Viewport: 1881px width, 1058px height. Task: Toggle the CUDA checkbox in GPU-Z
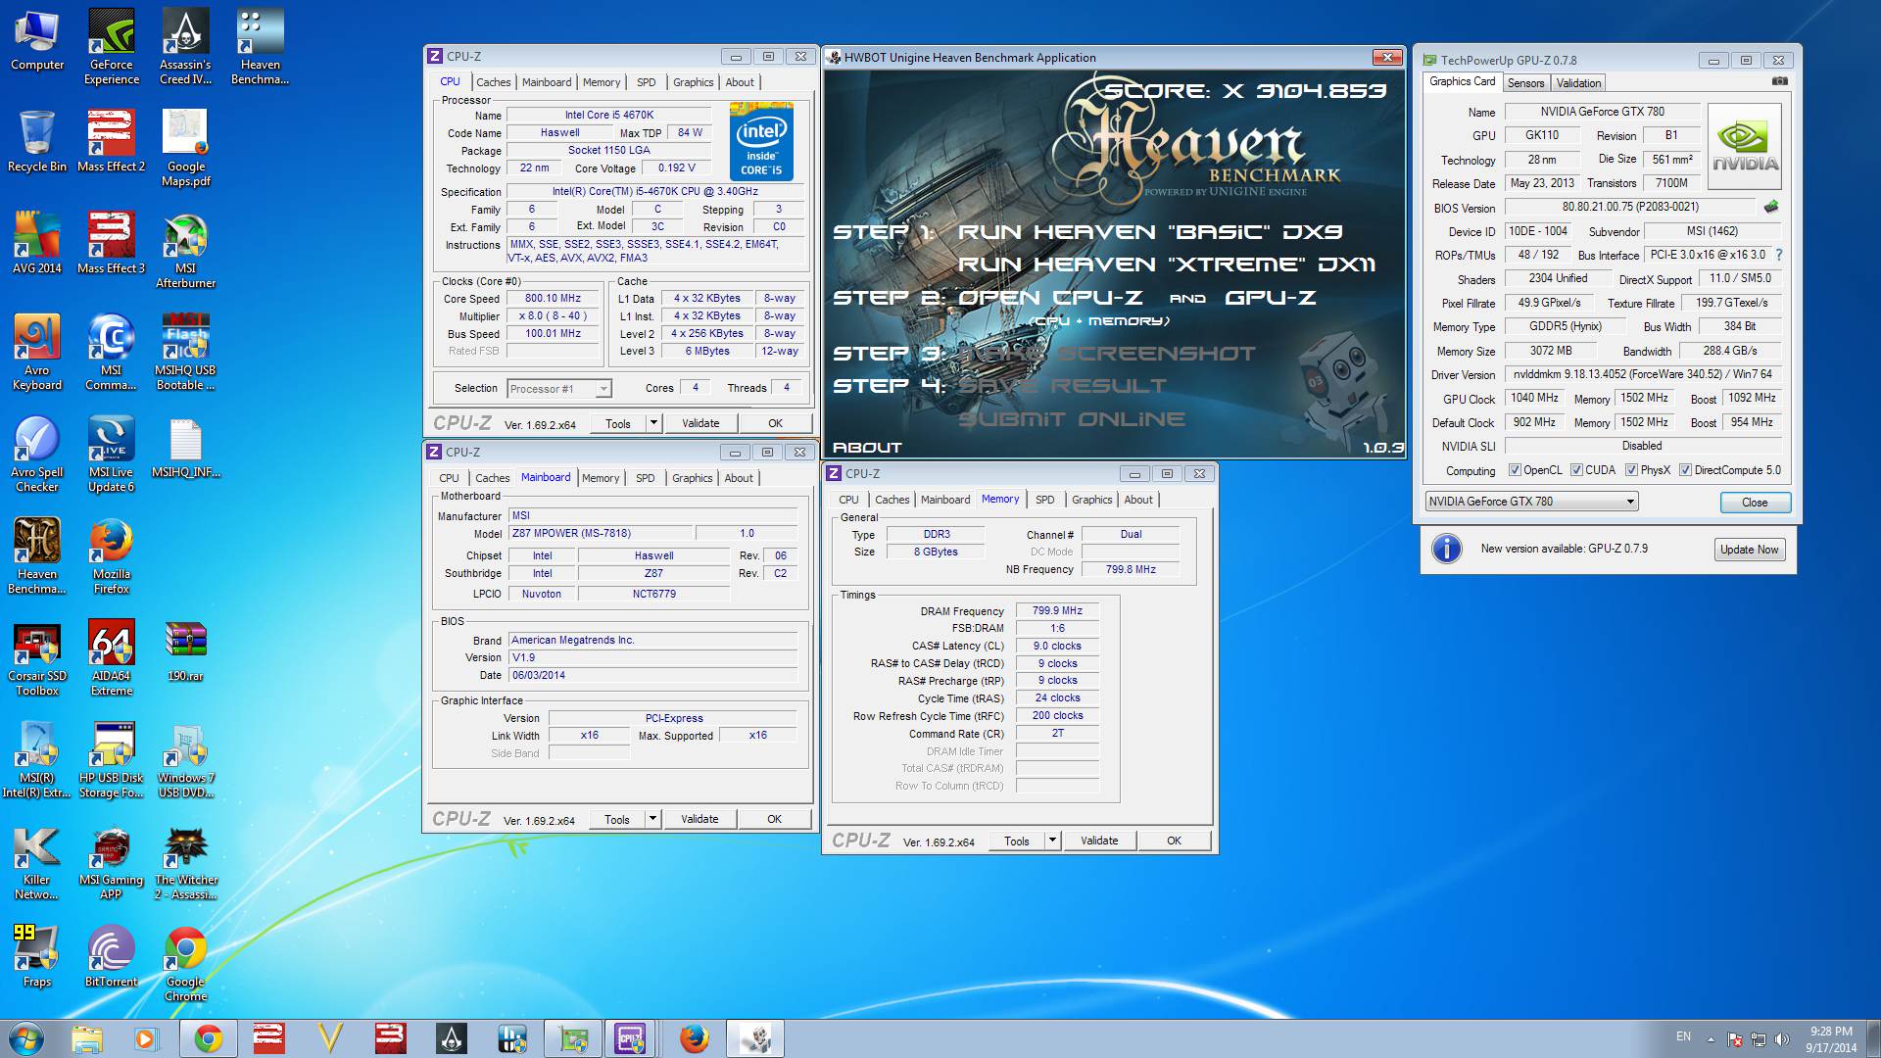click(x=1576, y=470)
